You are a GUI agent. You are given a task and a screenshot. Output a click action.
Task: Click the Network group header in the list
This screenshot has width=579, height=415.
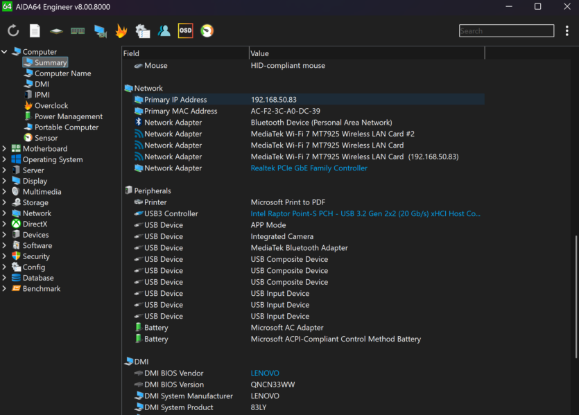click(x=144, y=88)
